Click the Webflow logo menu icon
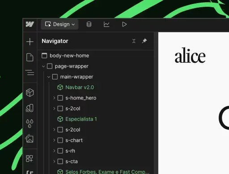The image size is (229, 174). (30, 24)
